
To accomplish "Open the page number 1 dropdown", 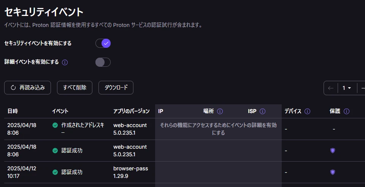I will pyautogui.click(x=347, y=88).
